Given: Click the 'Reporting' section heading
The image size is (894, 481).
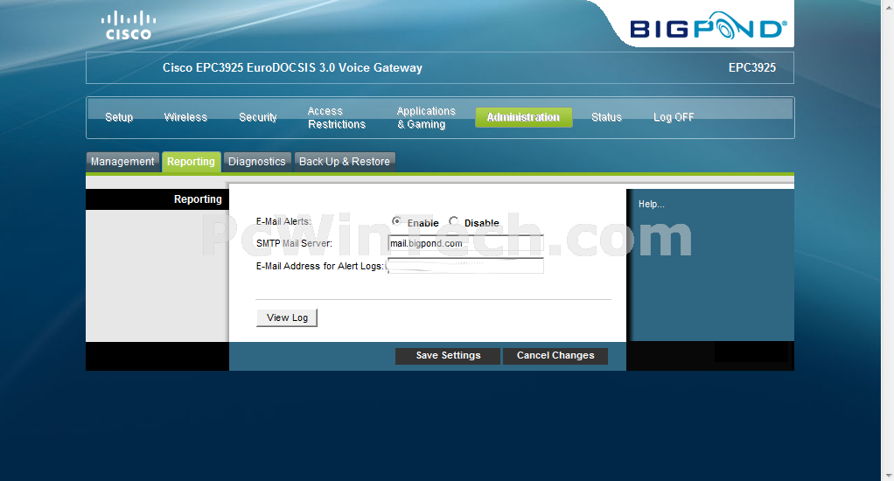Looking at the screenshot, I should (198, 199).
